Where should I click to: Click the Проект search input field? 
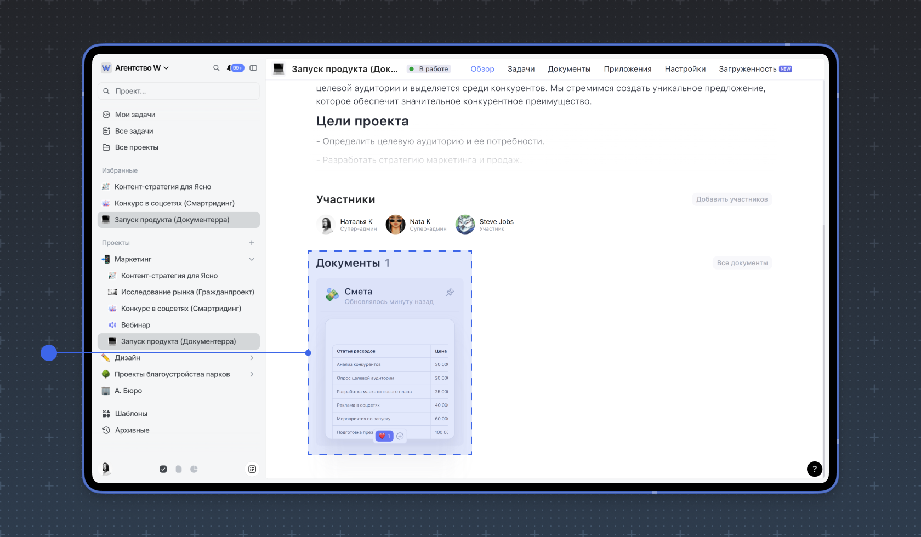179,91
